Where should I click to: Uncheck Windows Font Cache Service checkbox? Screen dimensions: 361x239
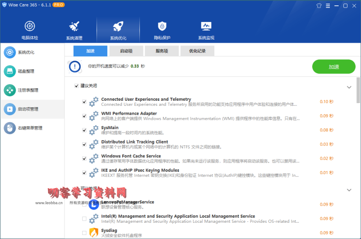[84, 158]
